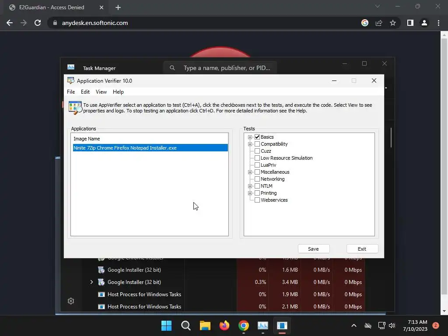Open the Help menu
This screenshot has width=448, height=336.
[118, 92]
